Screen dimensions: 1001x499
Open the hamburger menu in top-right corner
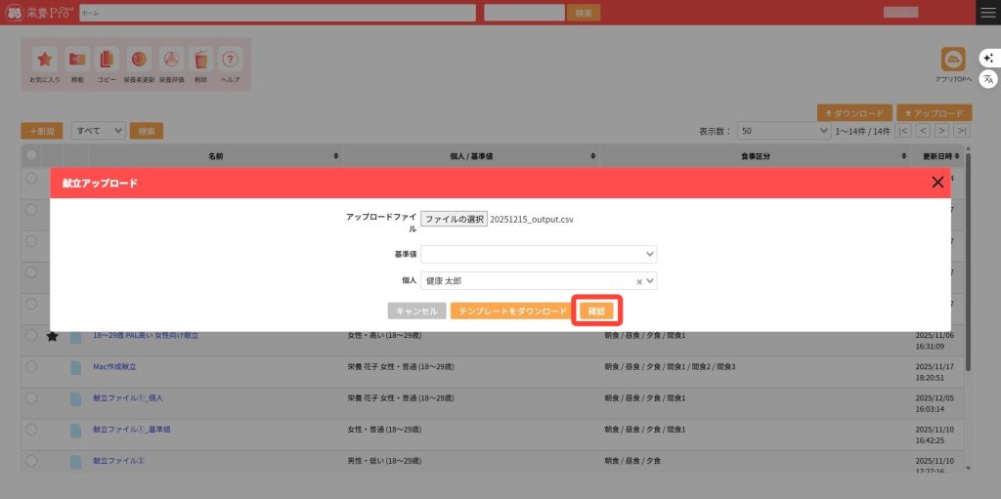[x=987, y=12]
